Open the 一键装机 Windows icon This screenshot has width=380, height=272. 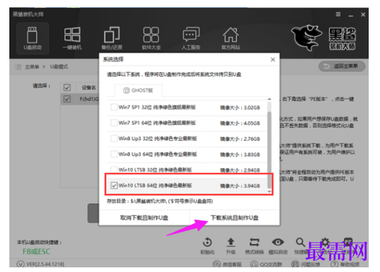point(73,39)
